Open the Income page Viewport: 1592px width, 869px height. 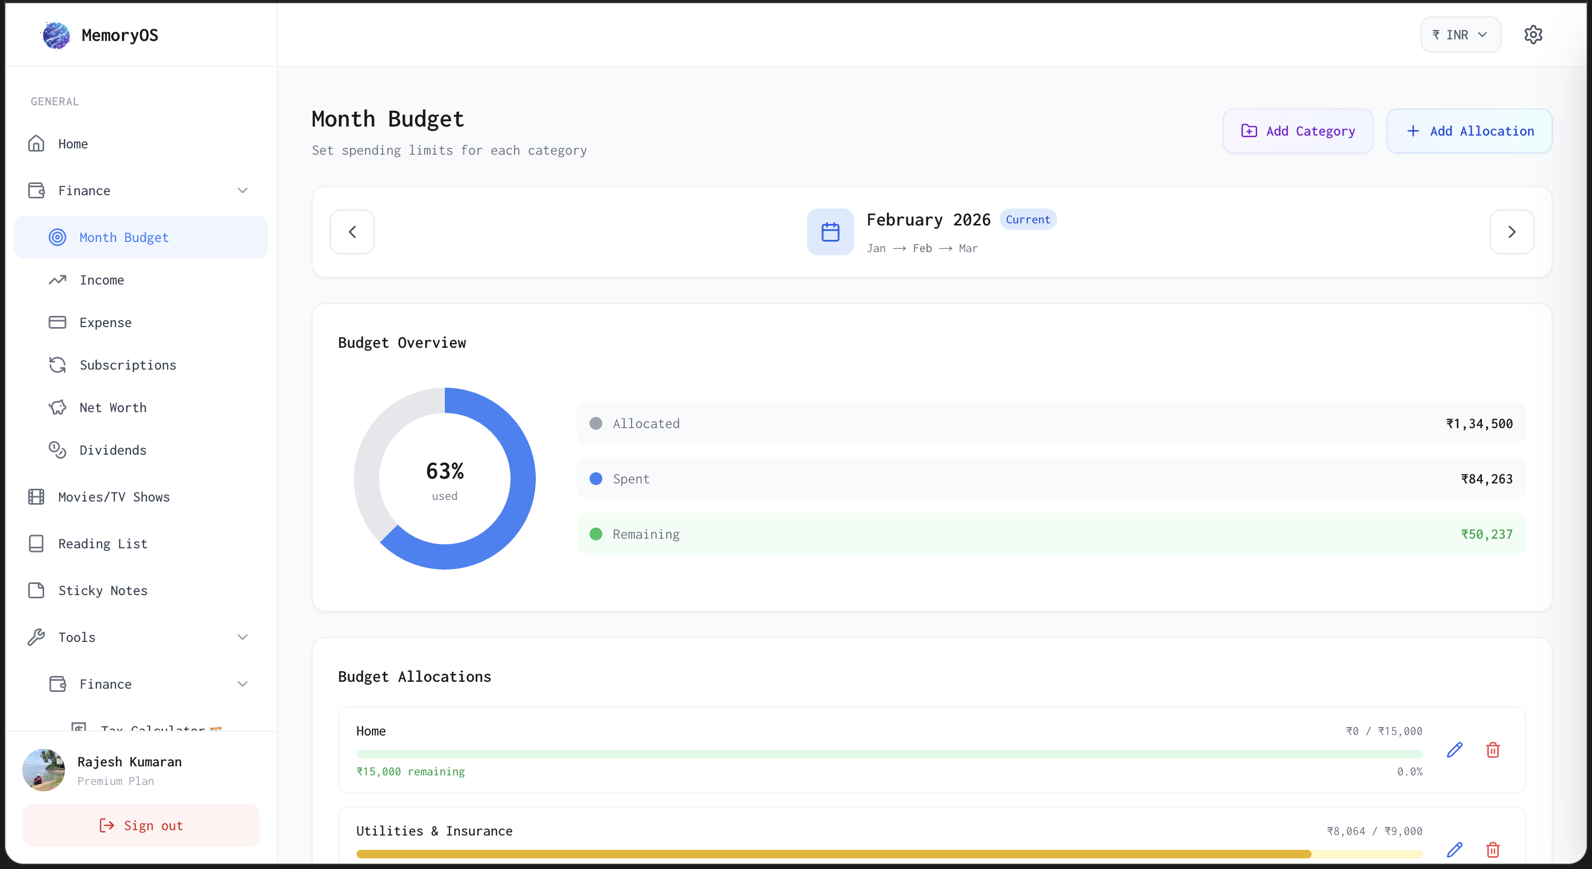tap(102, 280)
